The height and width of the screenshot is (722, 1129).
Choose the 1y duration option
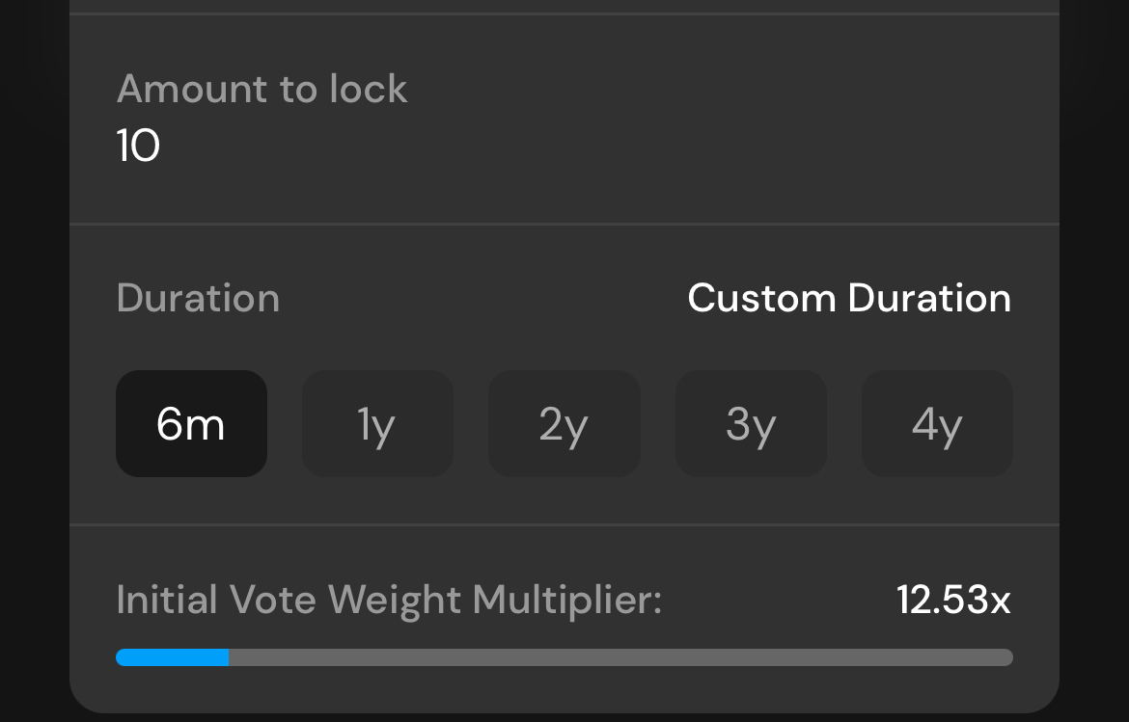[377, 424]
